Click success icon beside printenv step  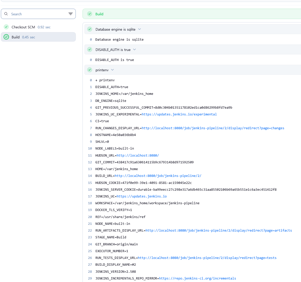click(x=90, y=70)
